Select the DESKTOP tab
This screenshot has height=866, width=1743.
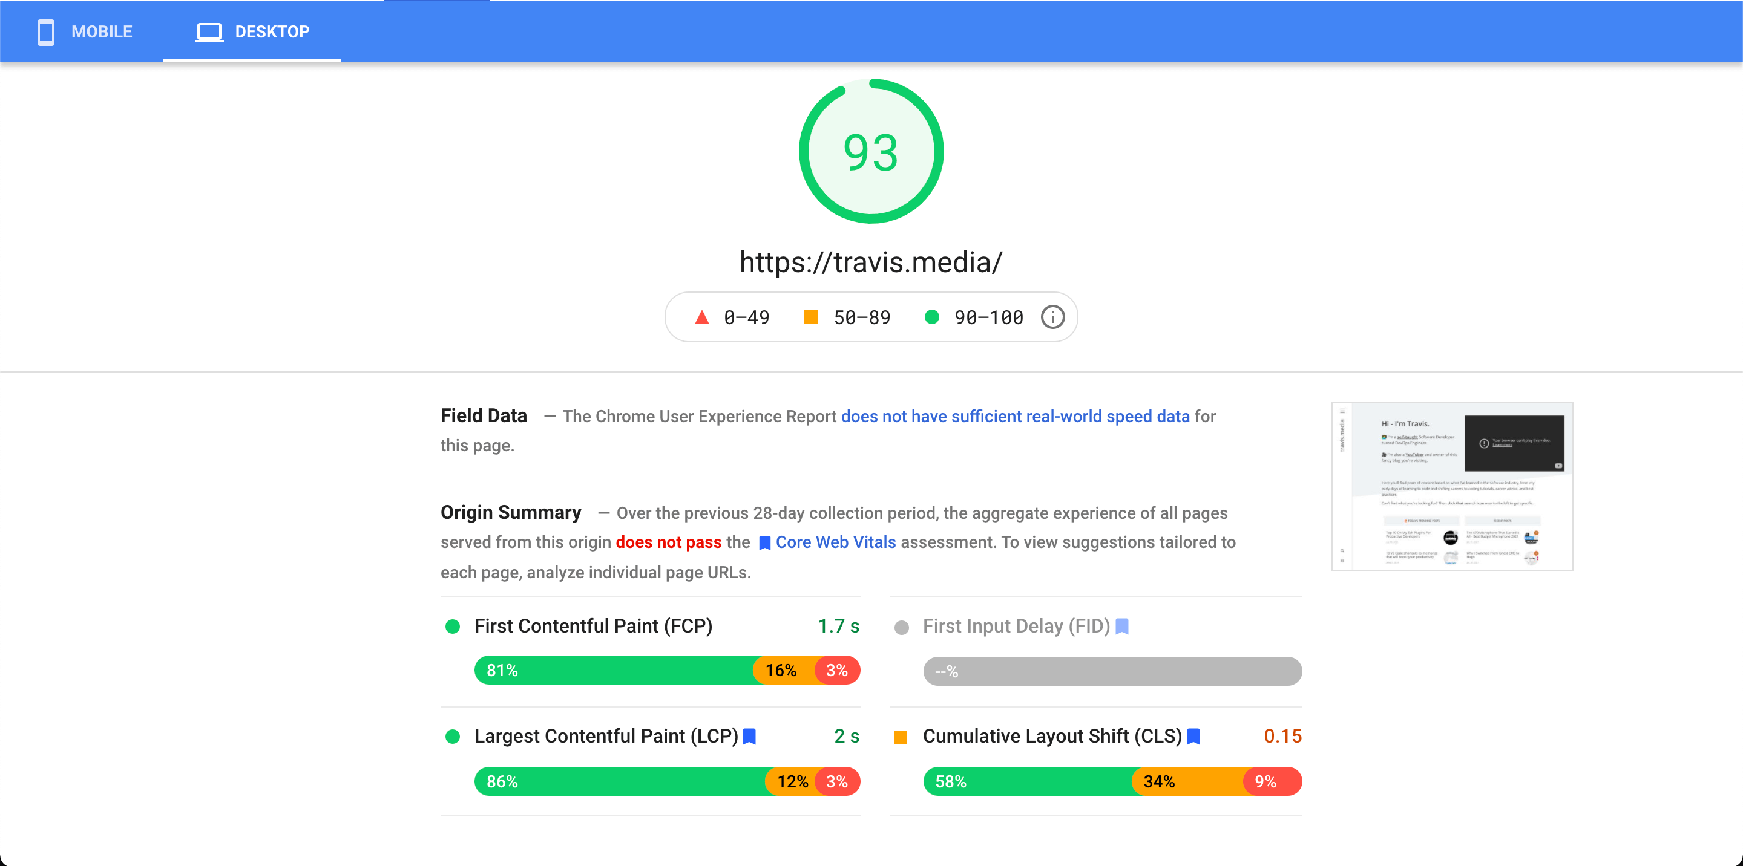pyautogui.click(x=252, y=32)
